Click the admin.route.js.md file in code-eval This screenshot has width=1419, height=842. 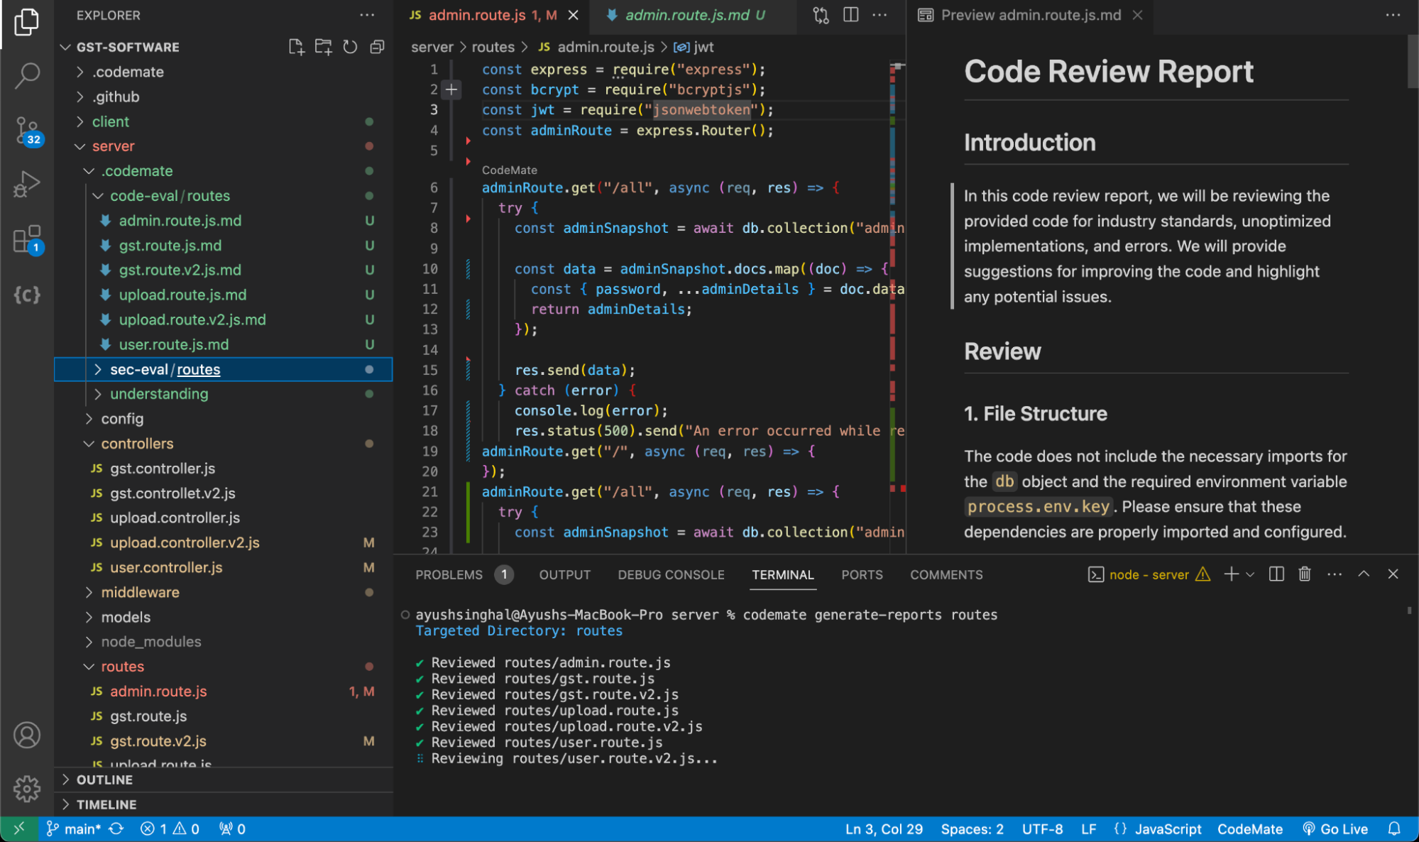[180, 219]
